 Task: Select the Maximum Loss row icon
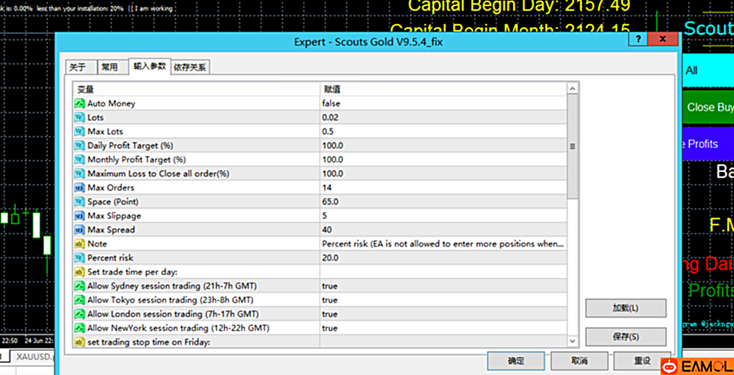79,174
